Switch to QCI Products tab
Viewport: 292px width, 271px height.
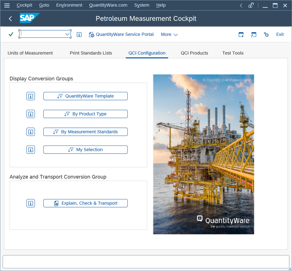click(194, 53)
